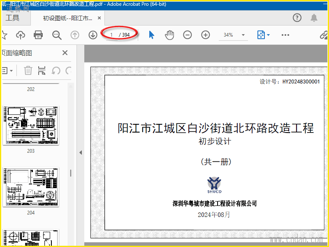Collapse the navigation pane with arrow
The width and height of the screenshot is (329, 247).
81,153
